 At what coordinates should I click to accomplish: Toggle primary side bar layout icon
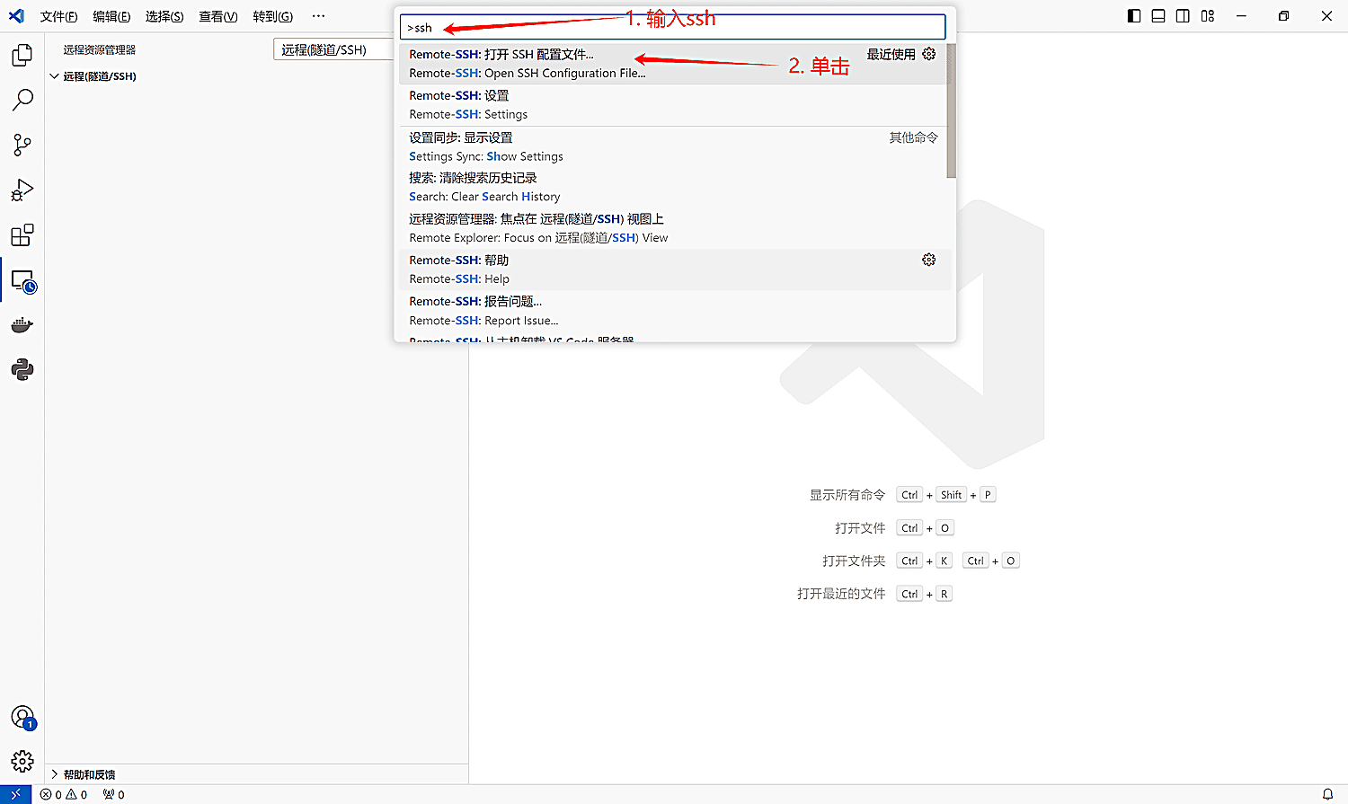point(1134,16)
